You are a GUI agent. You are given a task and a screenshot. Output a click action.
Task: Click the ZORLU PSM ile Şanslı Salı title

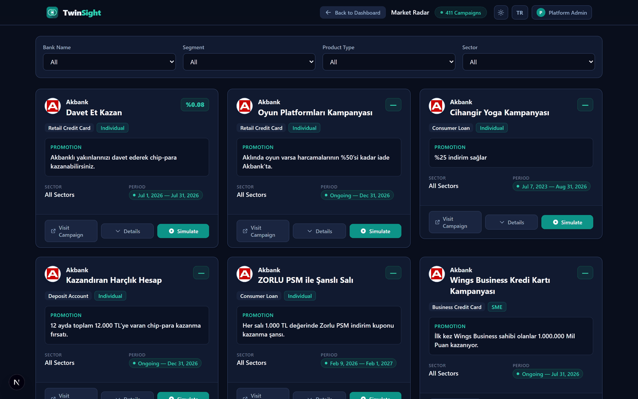pos(306,280)
